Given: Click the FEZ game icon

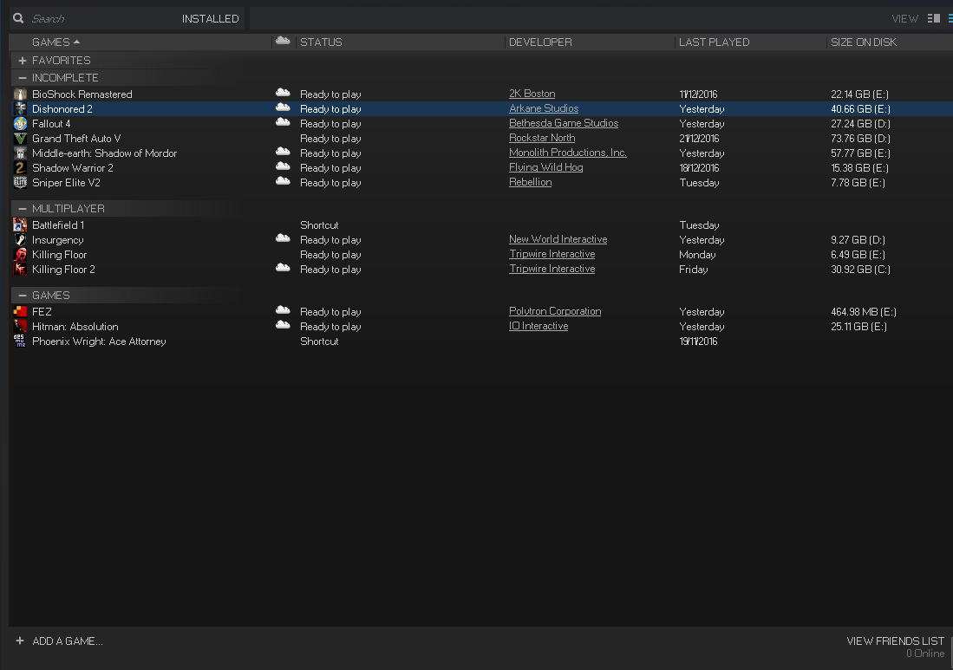Looking at the screenshot, I should (21, 311).
